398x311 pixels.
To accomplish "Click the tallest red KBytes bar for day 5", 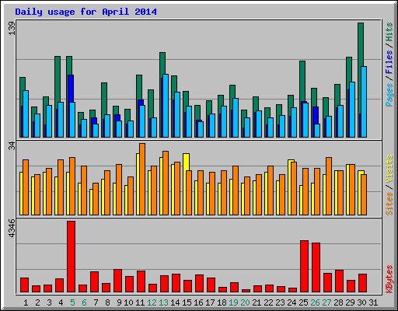I will pos(72,257).
